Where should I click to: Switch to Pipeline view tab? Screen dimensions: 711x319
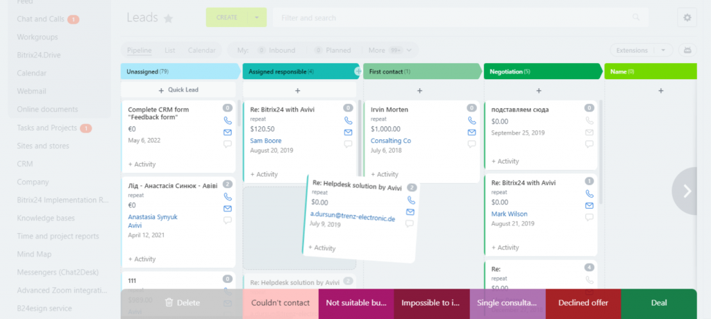point(139,51)
